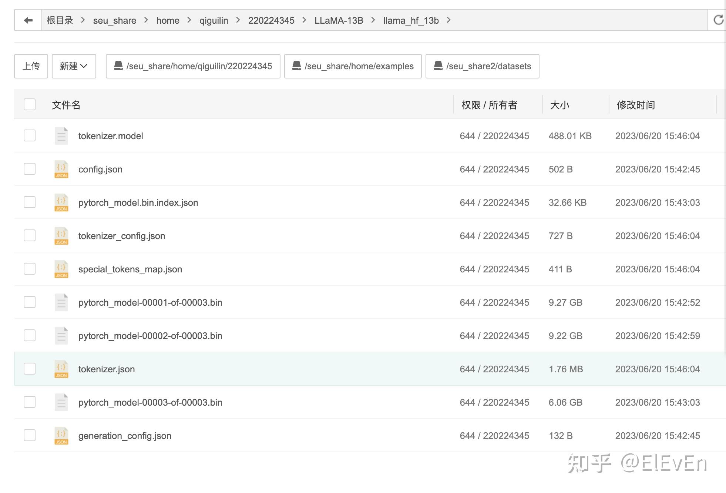
Task: Go to qiguilin breadcrumb folder
Action: (x=214, y=20)
